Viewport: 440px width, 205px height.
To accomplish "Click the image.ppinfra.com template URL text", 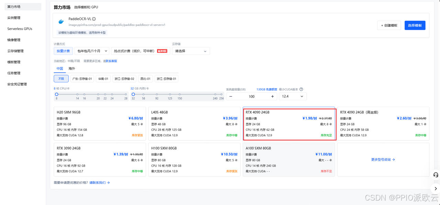I will 117,25.
